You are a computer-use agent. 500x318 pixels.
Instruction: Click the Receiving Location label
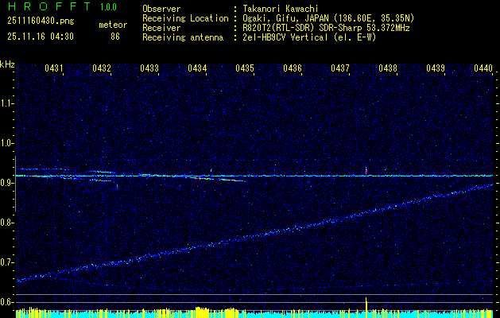pos(185,18)
